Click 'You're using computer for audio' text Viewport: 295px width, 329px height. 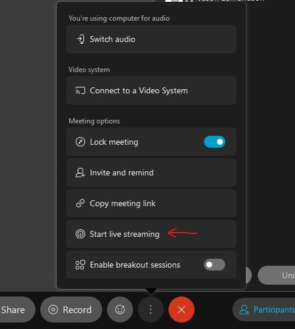point(119,18)
